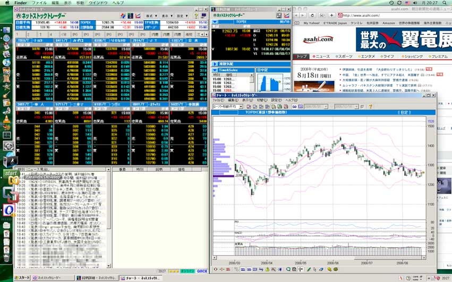
Task: Select the ニュース tab on asahi.com
Action: (321, 56)
